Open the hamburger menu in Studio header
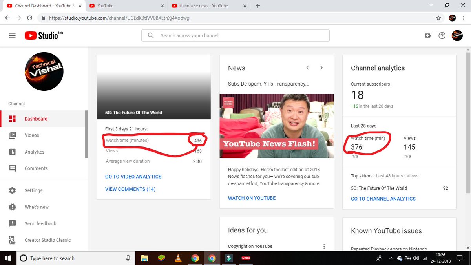This screenshot has height=265, width=471. pos(12,35)
